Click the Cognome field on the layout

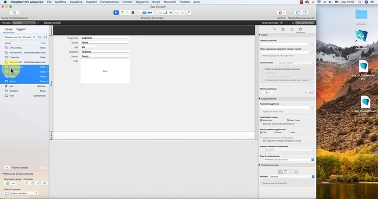click(105, 38)
